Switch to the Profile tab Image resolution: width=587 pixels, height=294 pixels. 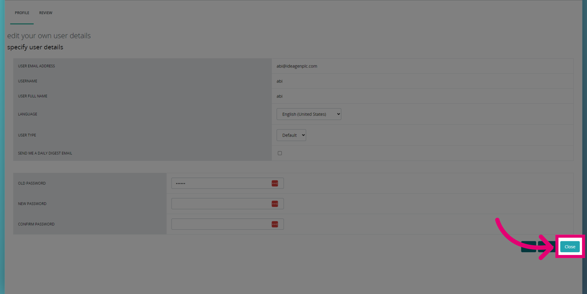22,13
